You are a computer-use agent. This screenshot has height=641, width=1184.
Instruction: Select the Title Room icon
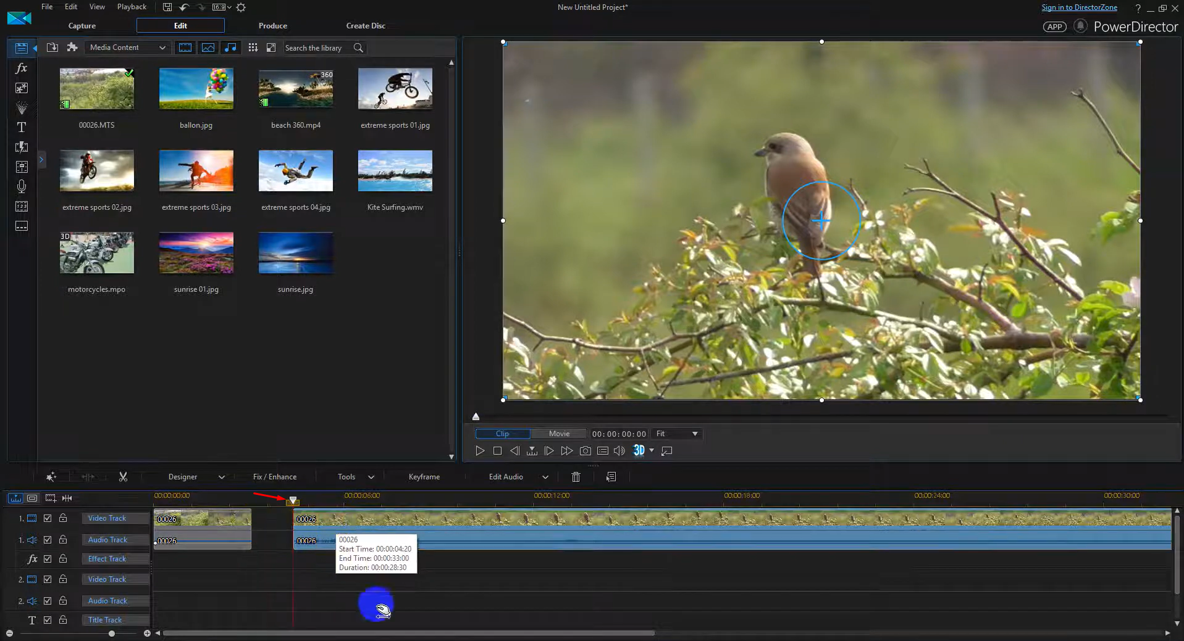pyautogui.click(x=21, y=127)
